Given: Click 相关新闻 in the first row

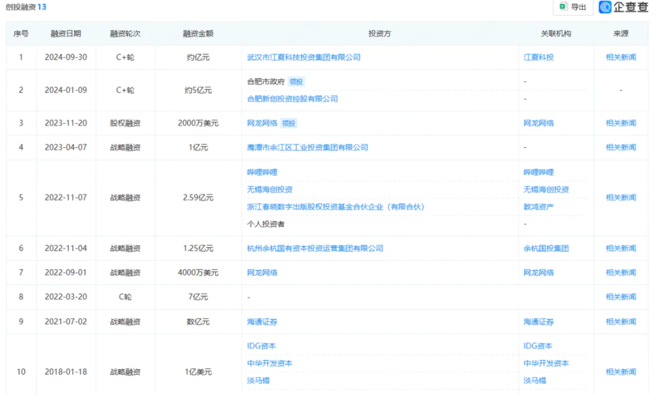Looking at the screenshot, I should pyautogui.click(x=620, y=56).
